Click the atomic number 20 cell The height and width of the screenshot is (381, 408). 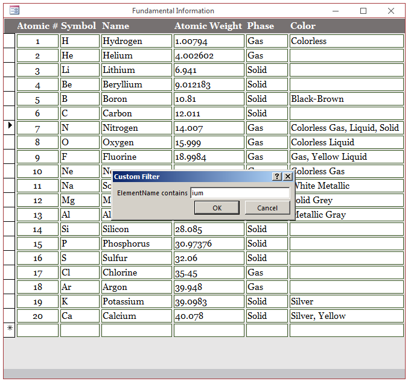(x=38, y=316)
